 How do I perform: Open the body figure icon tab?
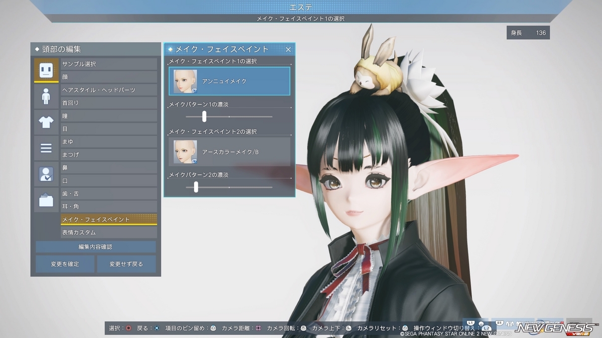coord(46,96)
